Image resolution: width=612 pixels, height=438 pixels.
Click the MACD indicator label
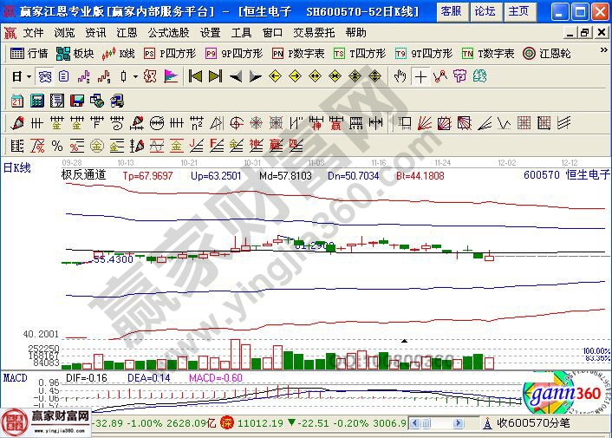[x=15, y=378]
